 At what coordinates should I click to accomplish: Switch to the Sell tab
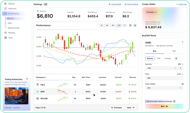point(174,51)
